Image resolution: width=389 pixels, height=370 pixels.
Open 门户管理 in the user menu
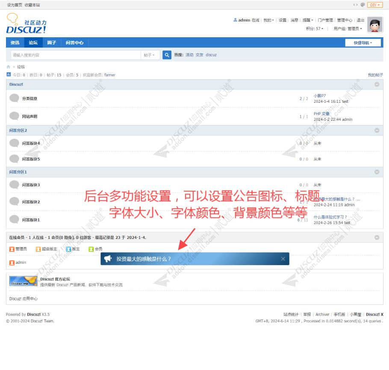point(325,20)
